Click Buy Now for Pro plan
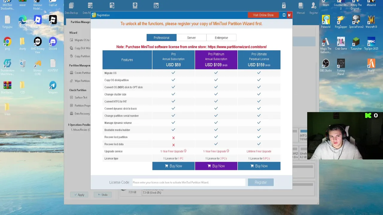The width and height of the screenshot is (383, 215). coord(174,166)
